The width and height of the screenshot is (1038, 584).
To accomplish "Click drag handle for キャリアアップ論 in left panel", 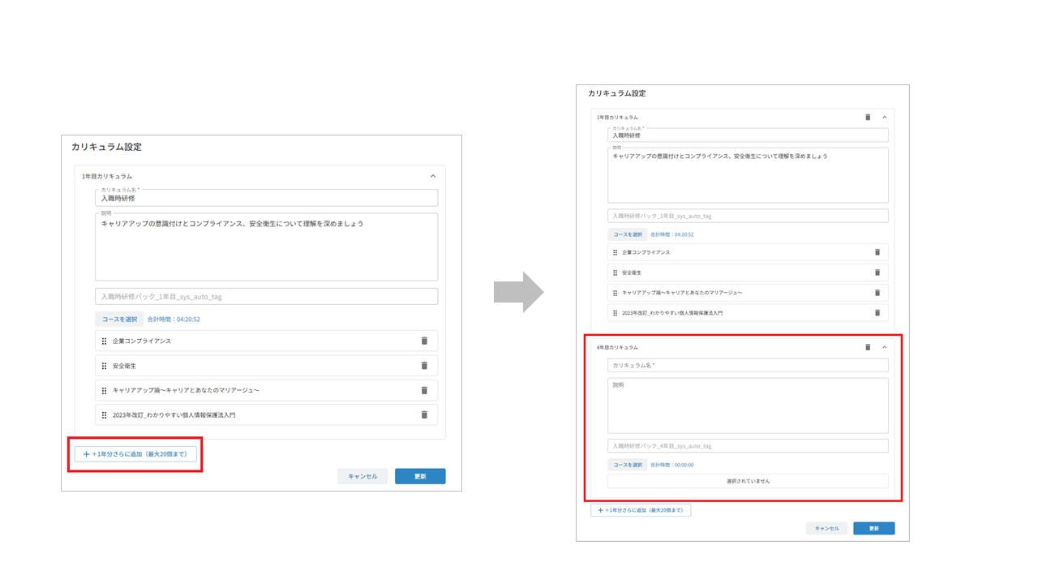I will click(105, 390).
